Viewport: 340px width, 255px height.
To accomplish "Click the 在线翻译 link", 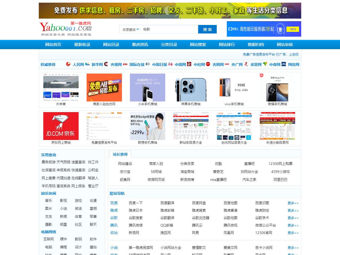I will (78, 178).
